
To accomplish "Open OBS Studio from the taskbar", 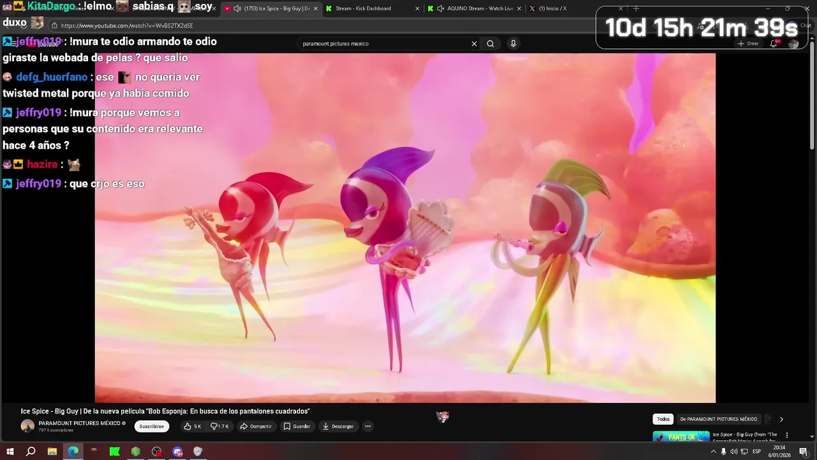I will pos(156,452).
